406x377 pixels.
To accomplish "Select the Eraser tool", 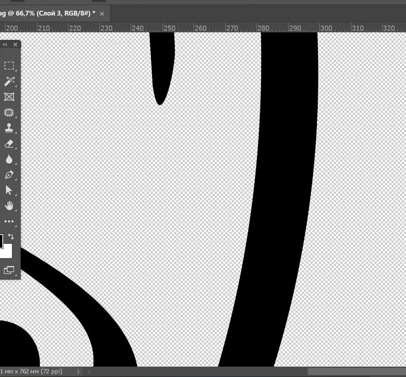I will pos(9,144).
